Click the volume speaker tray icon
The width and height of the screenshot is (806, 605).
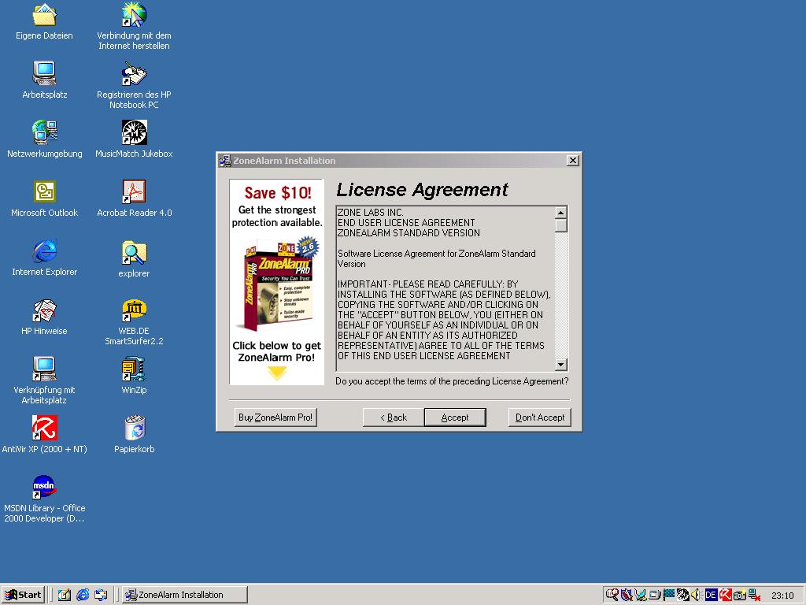pos(696,595)
